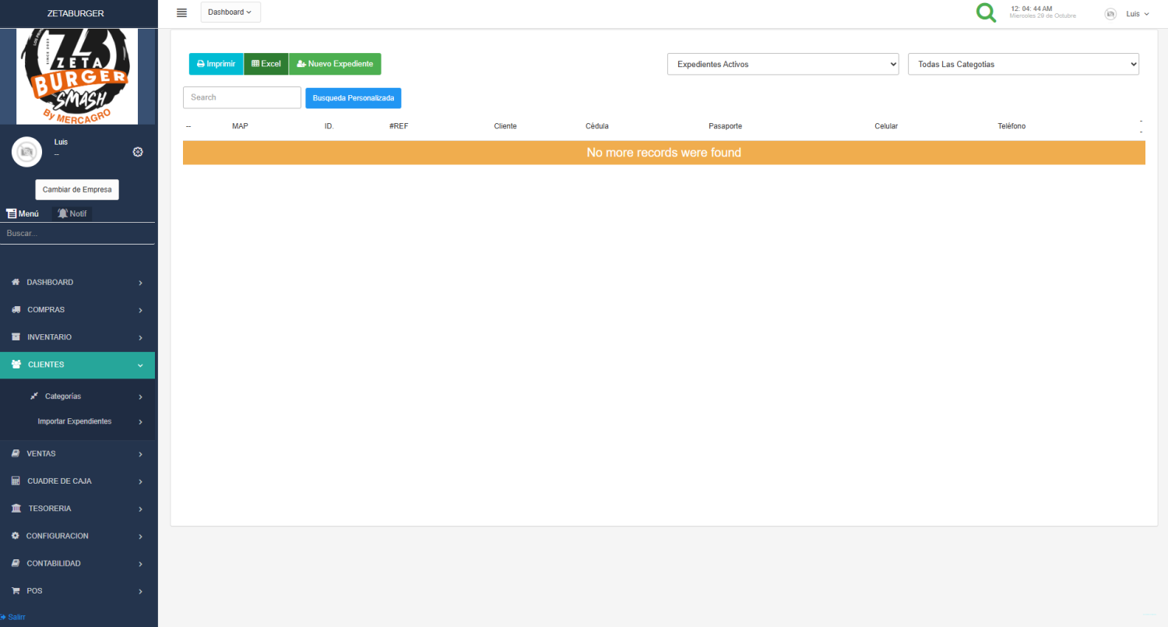
Task: Click the hamburger menu toggle icon
Action: [181, 12]
